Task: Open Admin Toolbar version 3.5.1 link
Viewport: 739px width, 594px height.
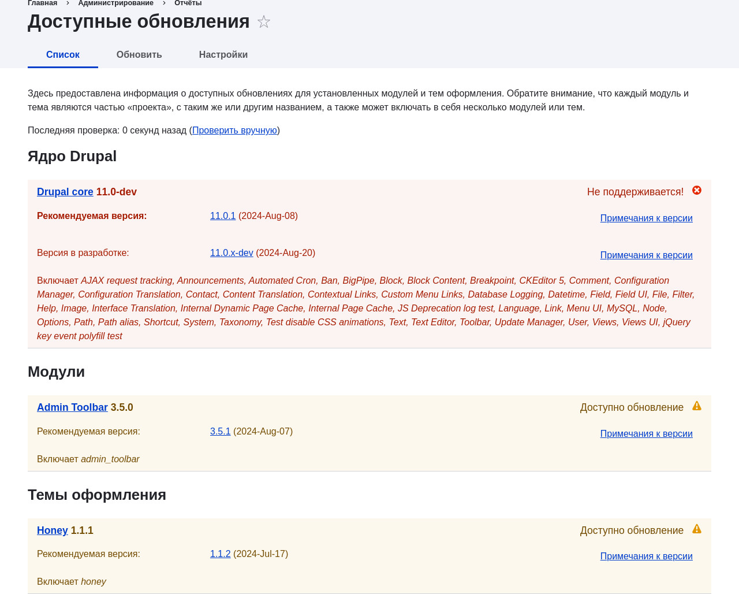Action: (x=221, y=432)
